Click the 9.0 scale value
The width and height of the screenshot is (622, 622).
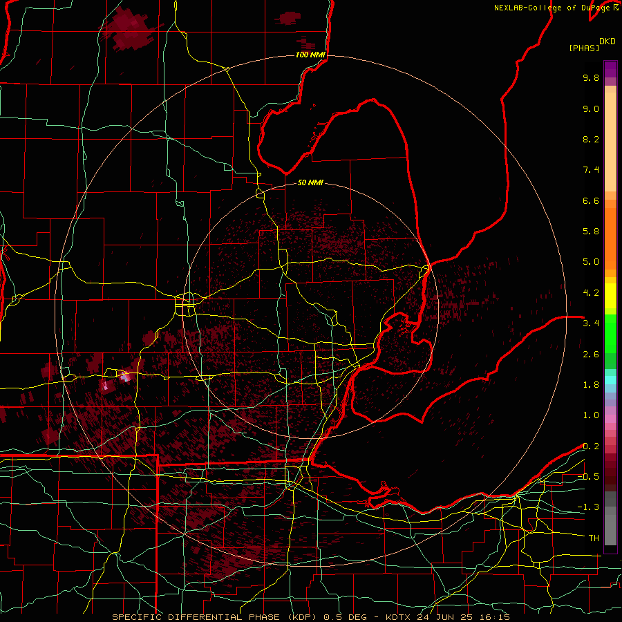(591, 109)
